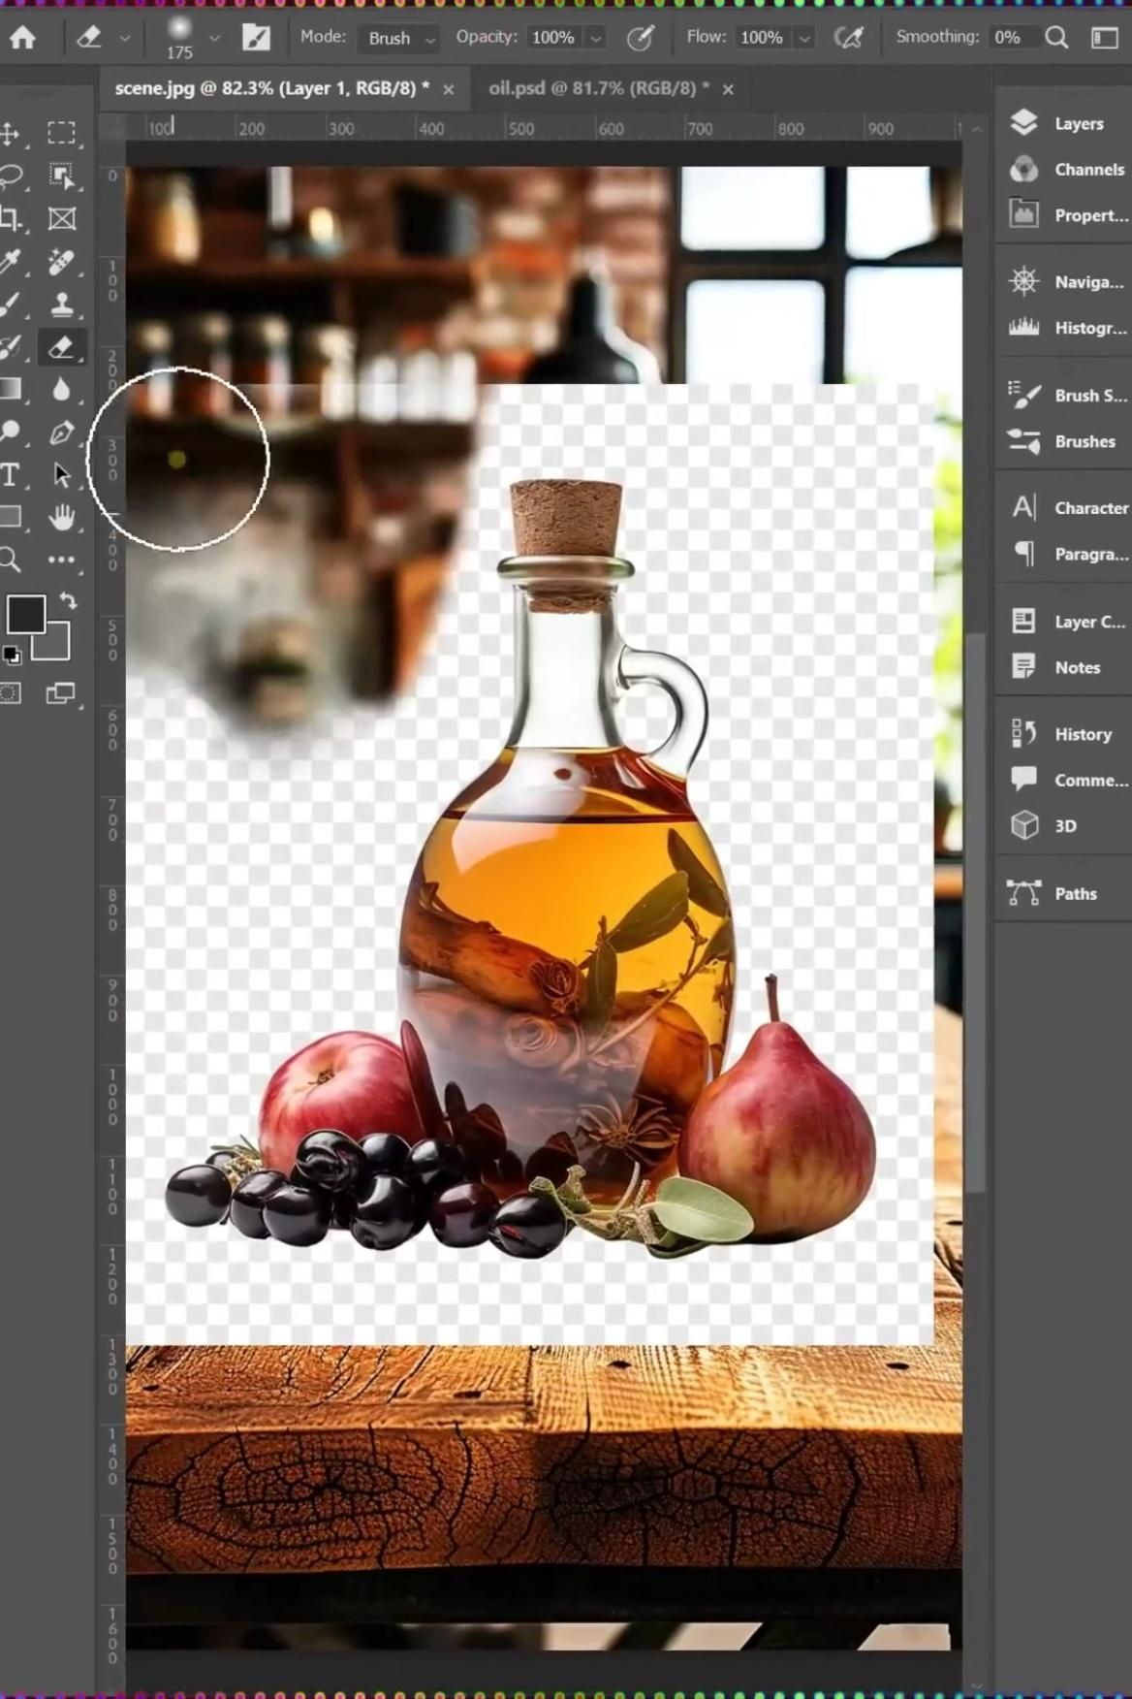Select the Blur tool

point(62,389)
